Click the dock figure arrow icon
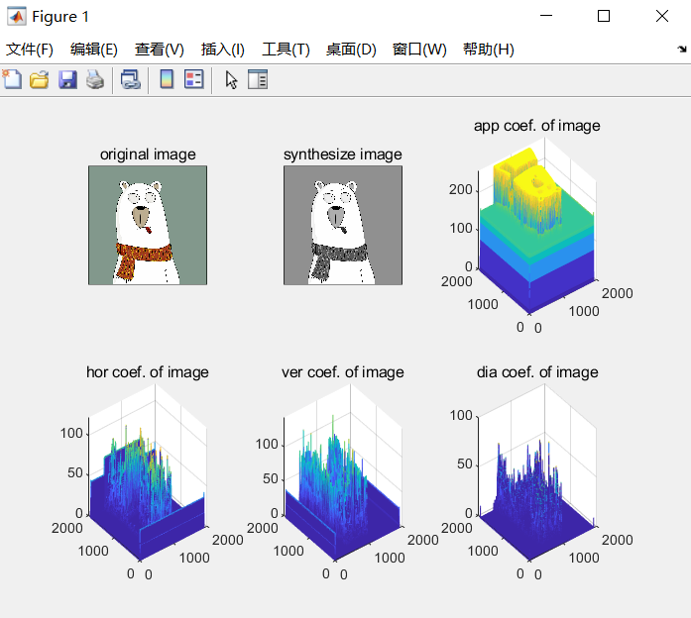The image size is (691, 618). tap(682, 49)
